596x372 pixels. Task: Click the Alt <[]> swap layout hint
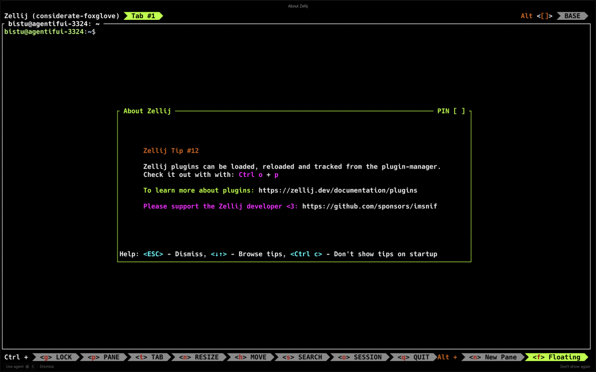click(536, 16)
